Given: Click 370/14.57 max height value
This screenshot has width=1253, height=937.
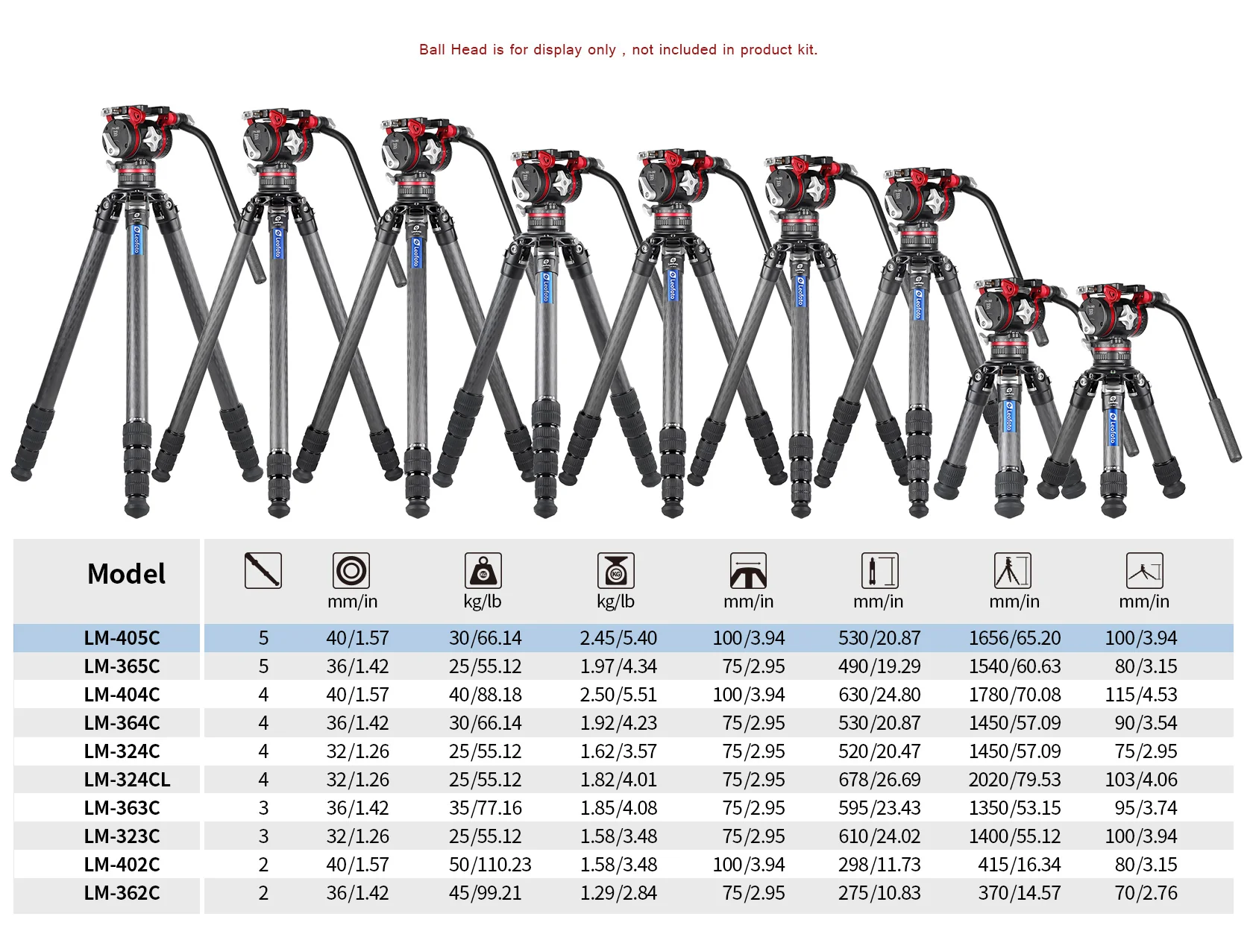Looking at the screenshot, I should 1020,893.
